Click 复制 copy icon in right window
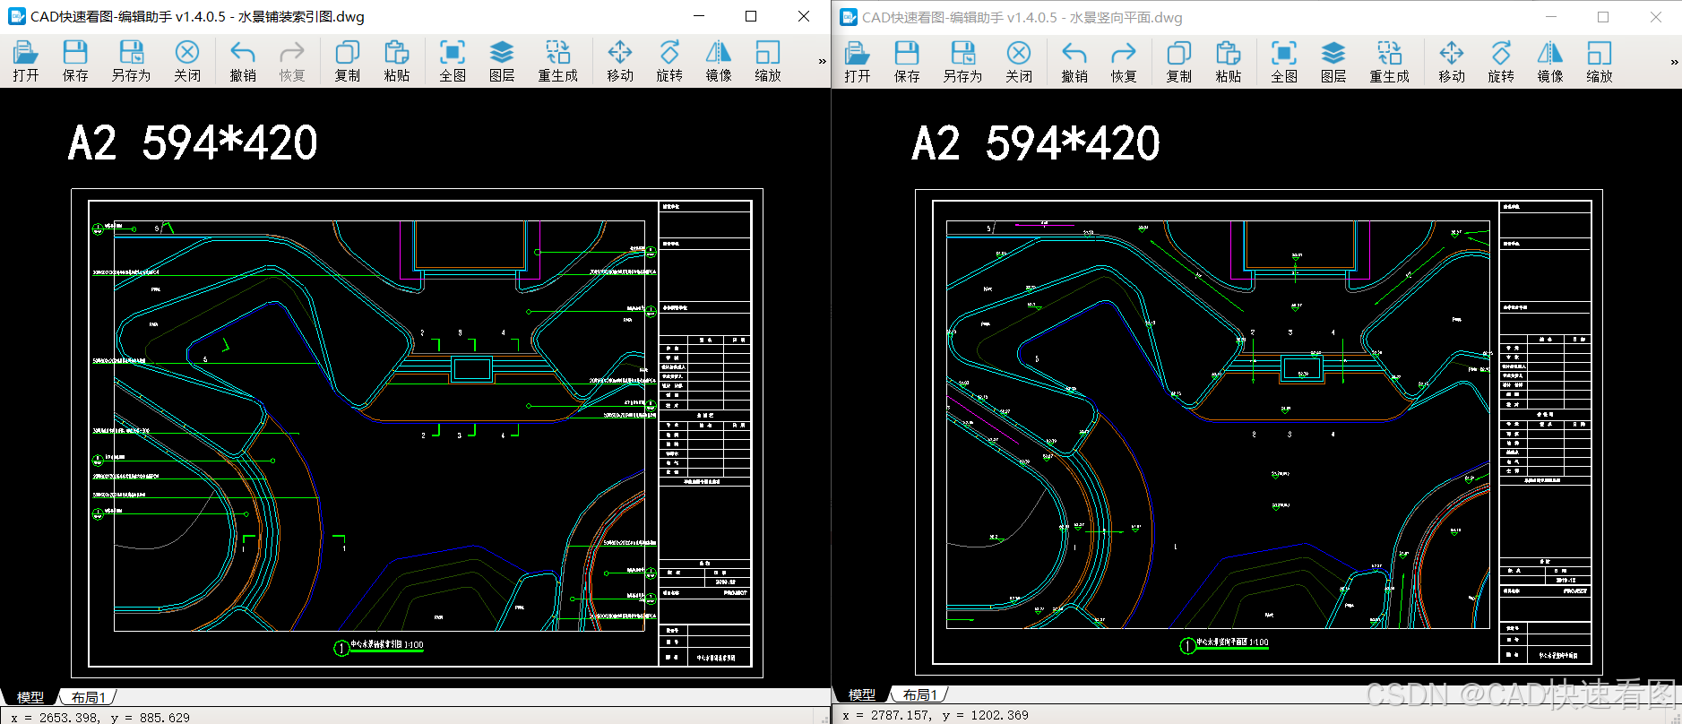Viewport: 1682px width, 724px height. (x=1179, y=62)
